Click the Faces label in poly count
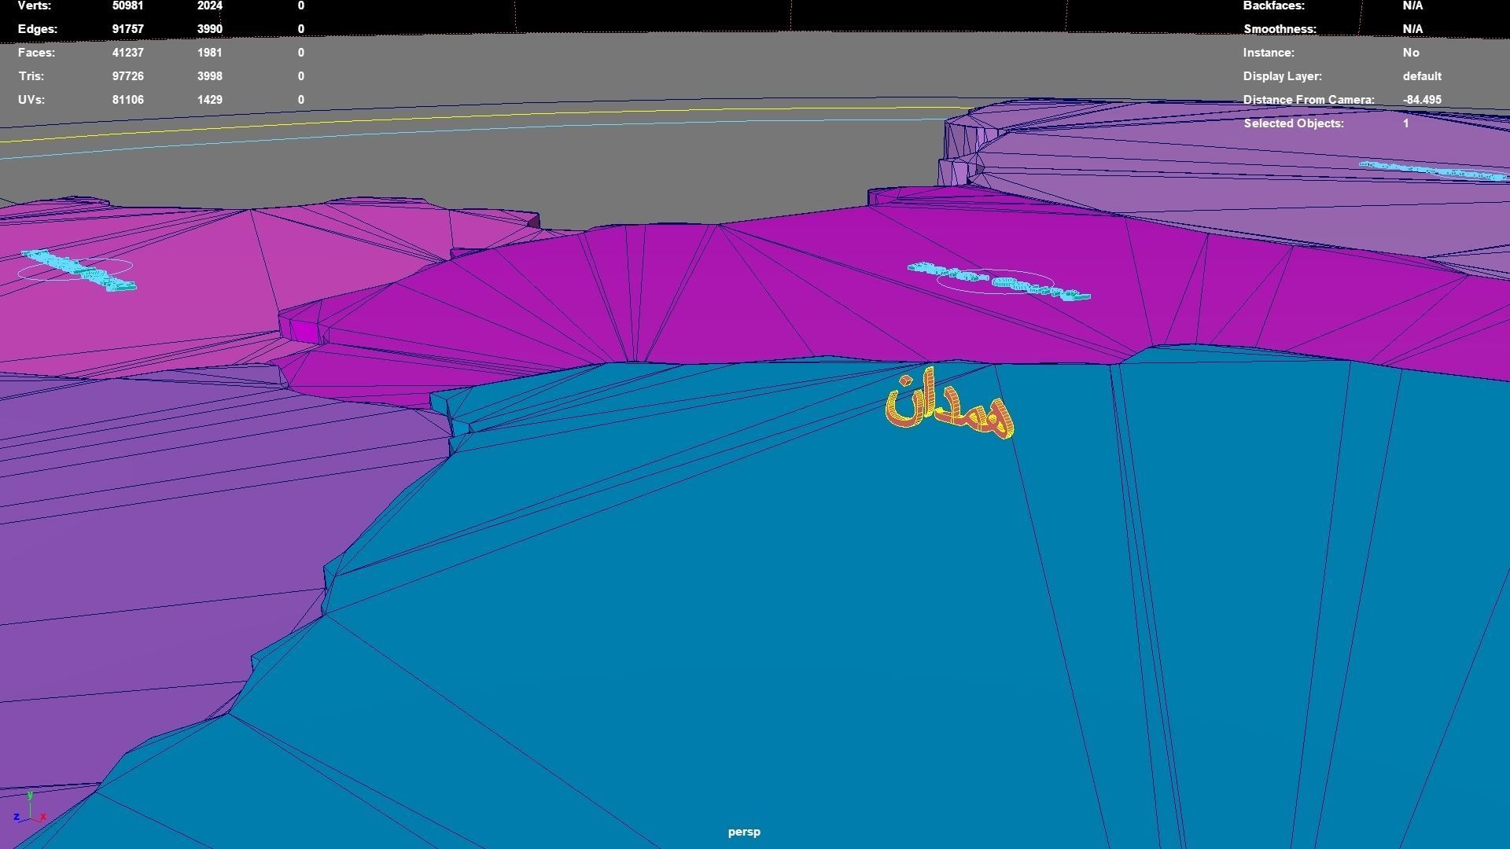Viewport: 1510px width, 849px height. coord(36,53)
